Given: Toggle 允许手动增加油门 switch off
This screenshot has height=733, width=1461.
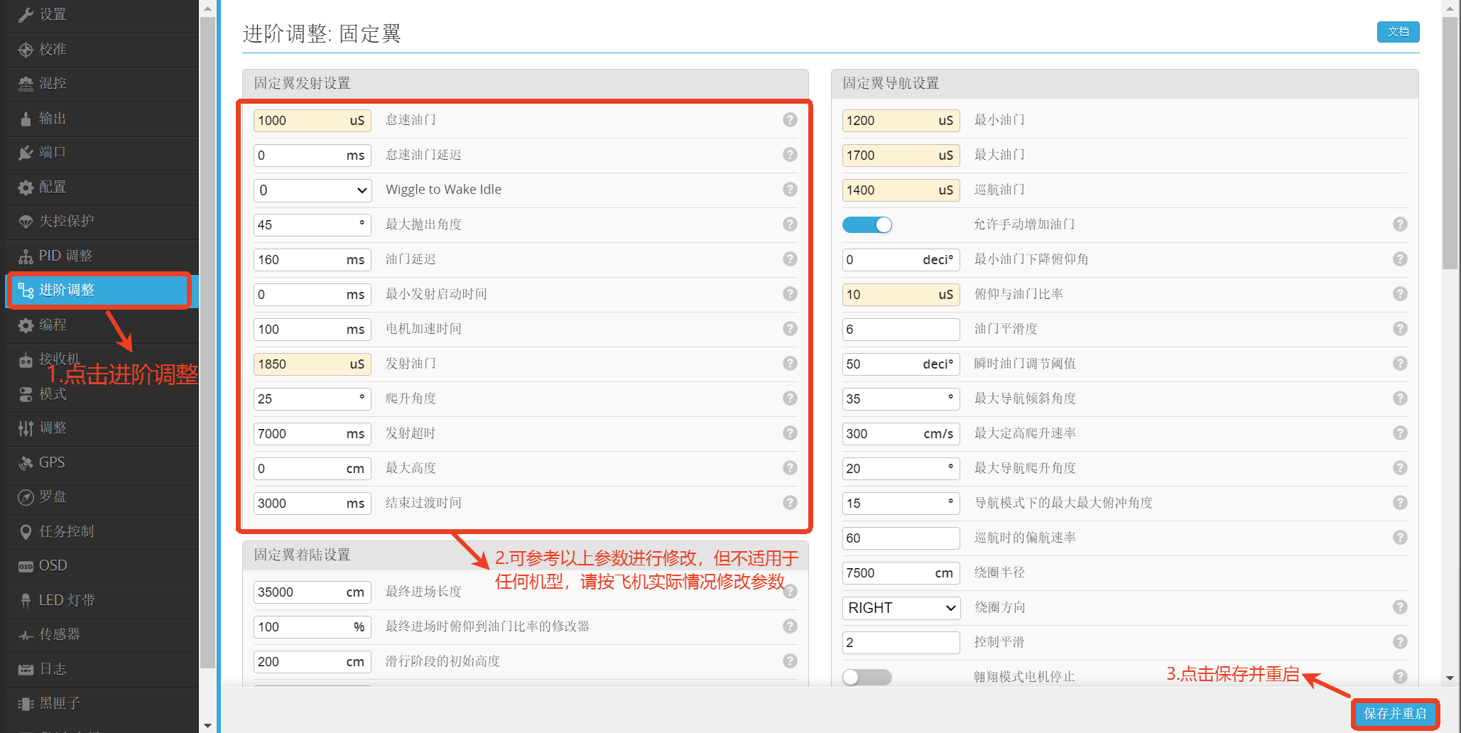Looking at the screenshot, I should pyautogui.click(x=867, y=225).
